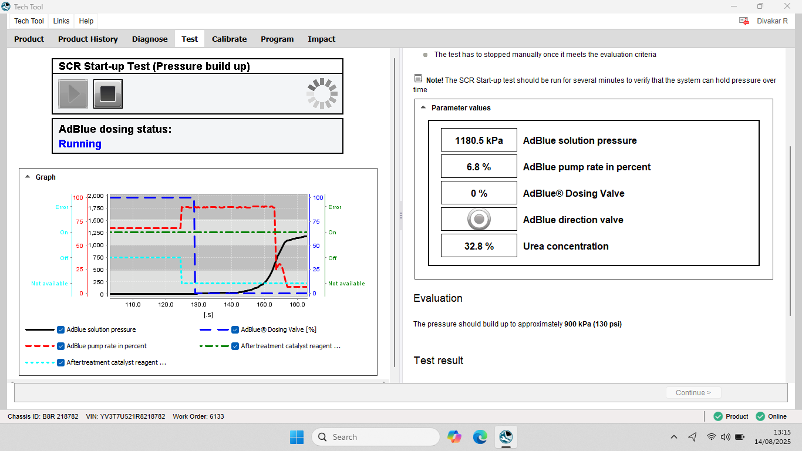Image resolution: width=802 pixels, height=451 pixels.
Task: Click the Online green check status icon
Action: tap(760, 416)
